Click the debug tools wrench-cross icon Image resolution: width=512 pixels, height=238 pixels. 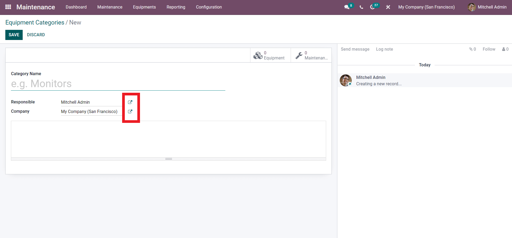click(x=388, y=7)
